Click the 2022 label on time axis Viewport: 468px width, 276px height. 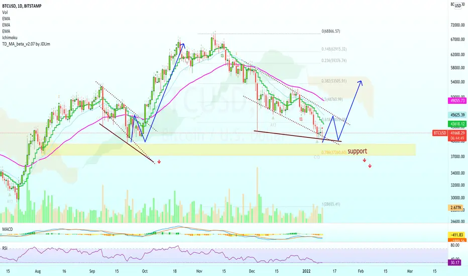(x=306, y=271)
